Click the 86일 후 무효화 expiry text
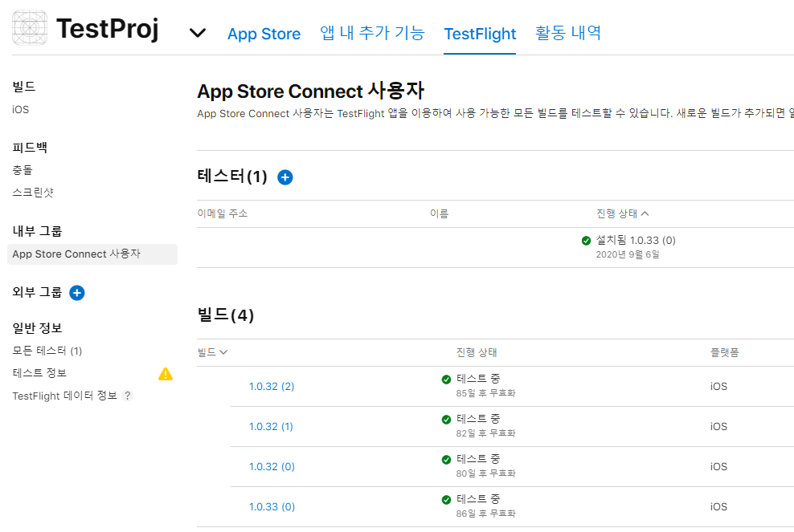The width and height of the screenshot is (794, 532). 485,514
